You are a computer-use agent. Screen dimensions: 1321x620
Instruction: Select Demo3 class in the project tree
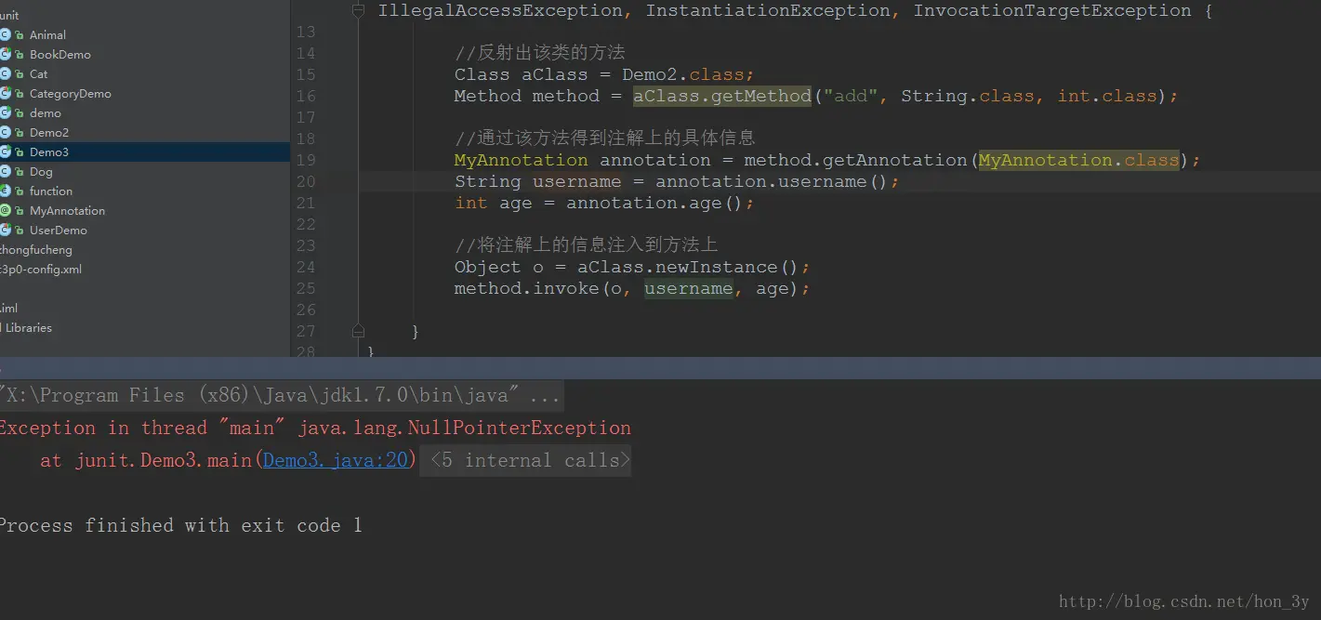click(x=145, y=152)
